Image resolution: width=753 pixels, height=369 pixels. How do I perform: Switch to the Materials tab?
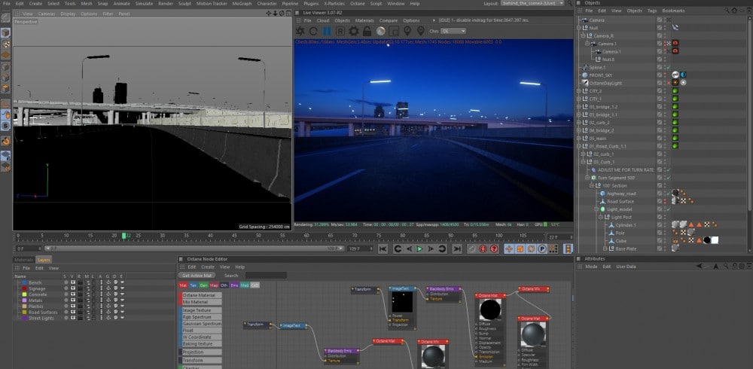click(24, 260)
